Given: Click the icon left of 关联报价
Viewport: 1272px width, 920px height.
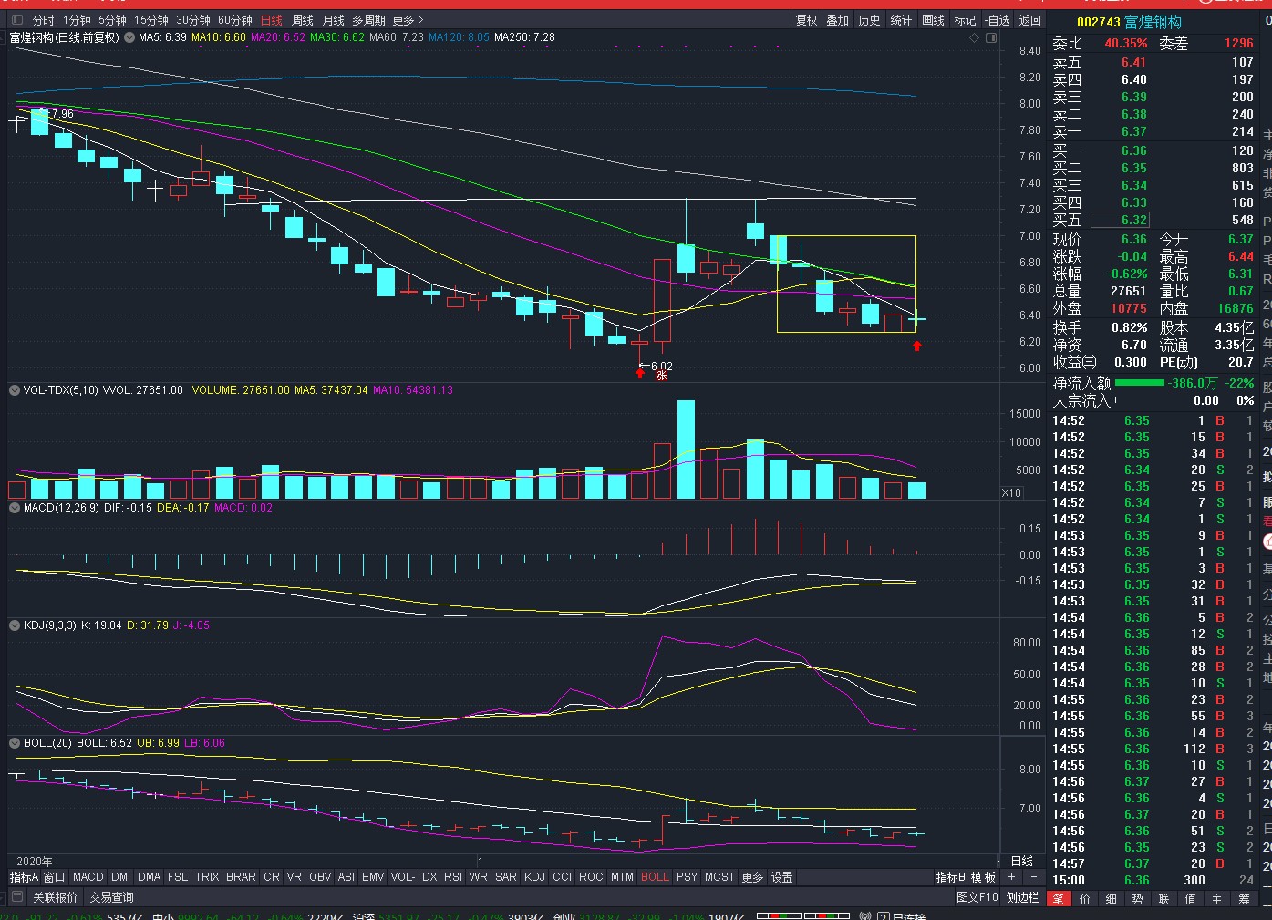Looking at the screenshot, I should (x=16, y=898).
